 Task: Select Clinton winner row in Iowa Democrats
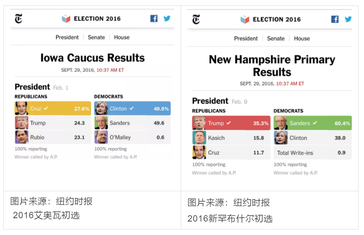pyautogui.click(x=132, y=108)
